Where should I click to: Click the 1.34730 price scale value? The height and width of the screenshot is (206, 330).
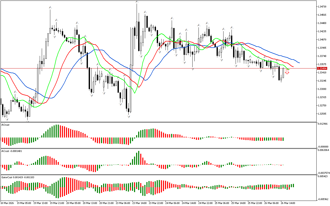click(322, 6)
